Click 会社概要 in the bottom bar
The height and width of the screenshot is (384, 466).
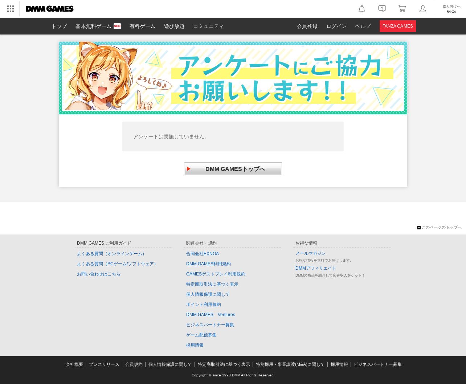(74, 364)
